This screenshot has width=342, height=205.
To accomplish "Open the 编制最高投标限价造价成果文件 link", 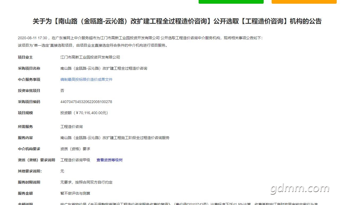I will (x=86, y=79).
